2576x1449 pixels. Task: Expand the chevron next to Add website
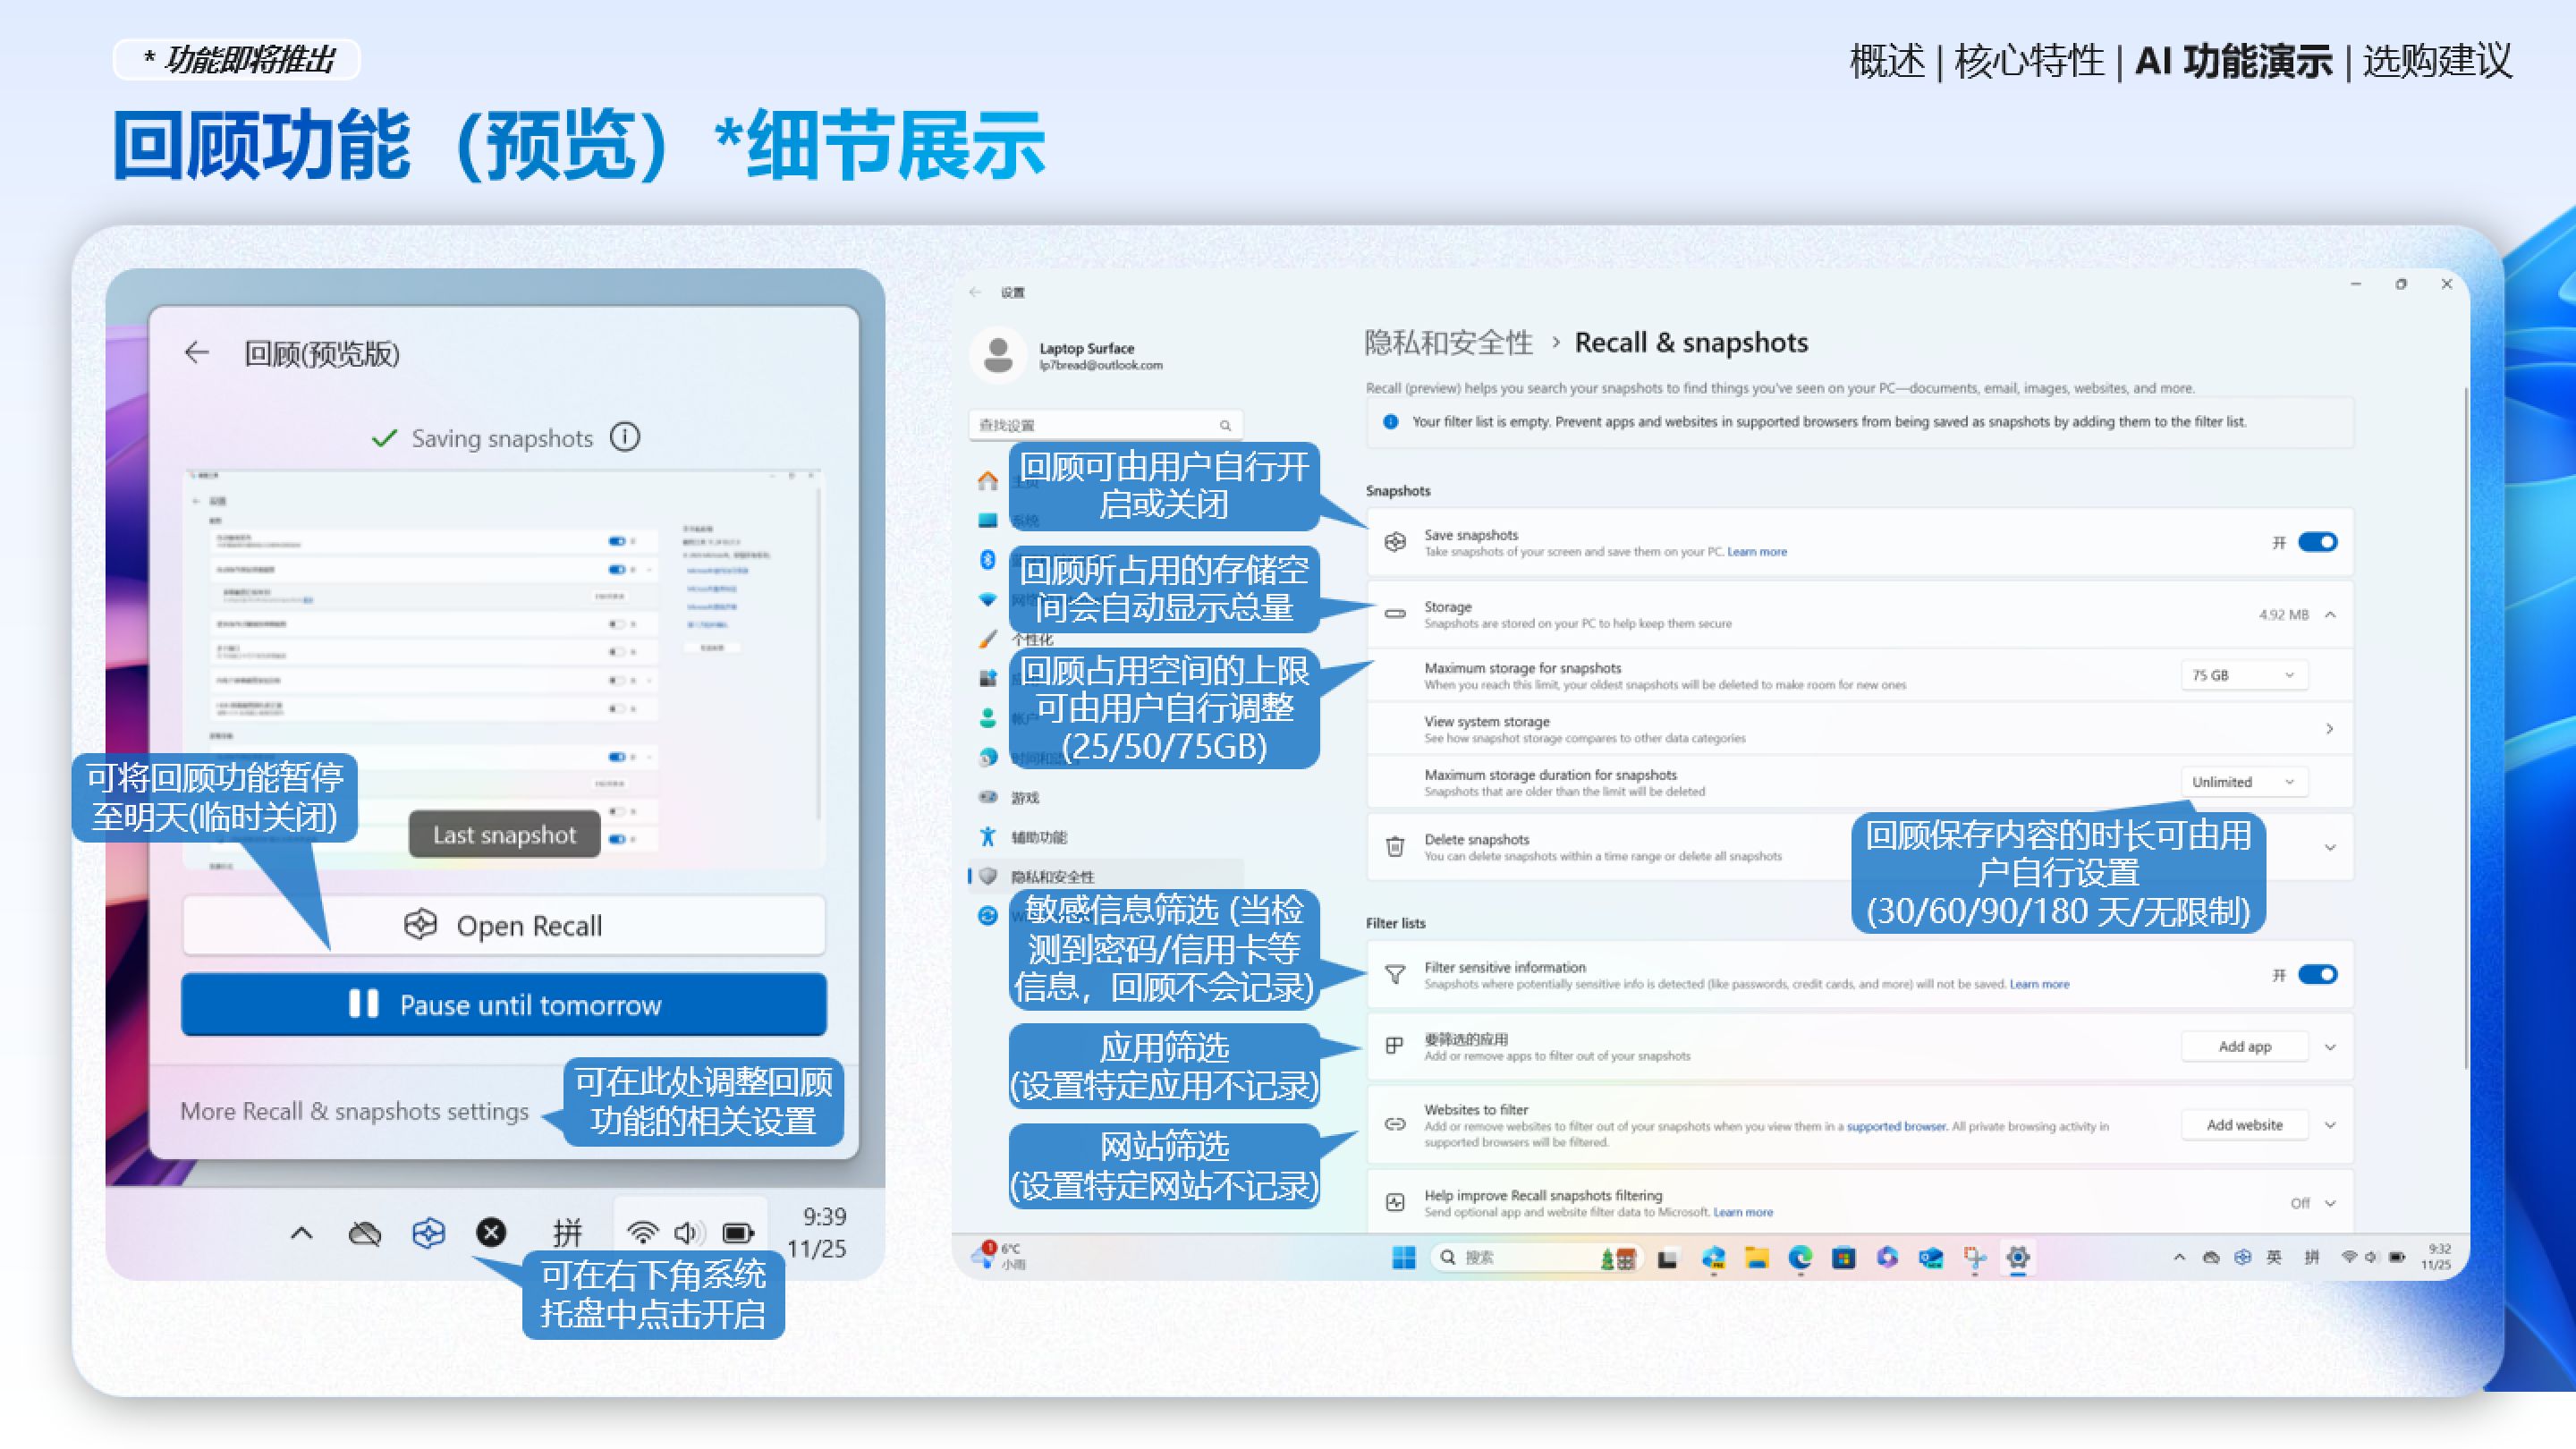pyautogui.click(x=2330, y=1125)
